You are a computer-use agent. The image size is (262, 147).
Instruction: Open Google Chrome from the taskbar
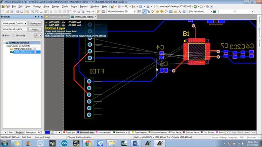click(88, 143)
